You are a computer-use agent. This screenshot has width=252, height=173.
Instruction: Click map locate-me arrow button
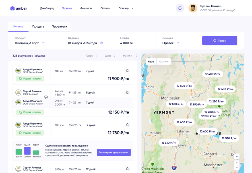[237, 157]
